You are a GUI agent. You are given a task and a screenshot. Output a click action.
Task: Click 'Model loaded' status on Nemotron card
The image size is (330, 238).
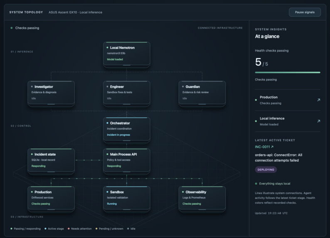tap(115, 59)
